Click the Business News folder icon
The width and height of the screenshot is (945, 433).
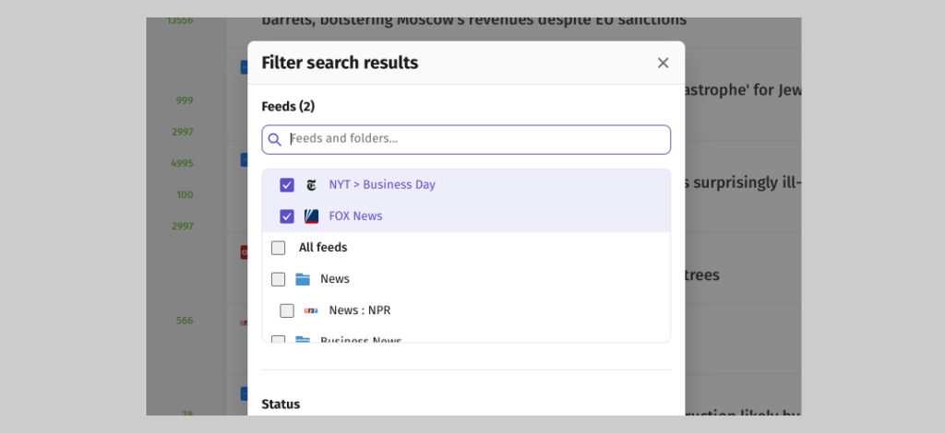pyautogui.click(x=303, y=340)
